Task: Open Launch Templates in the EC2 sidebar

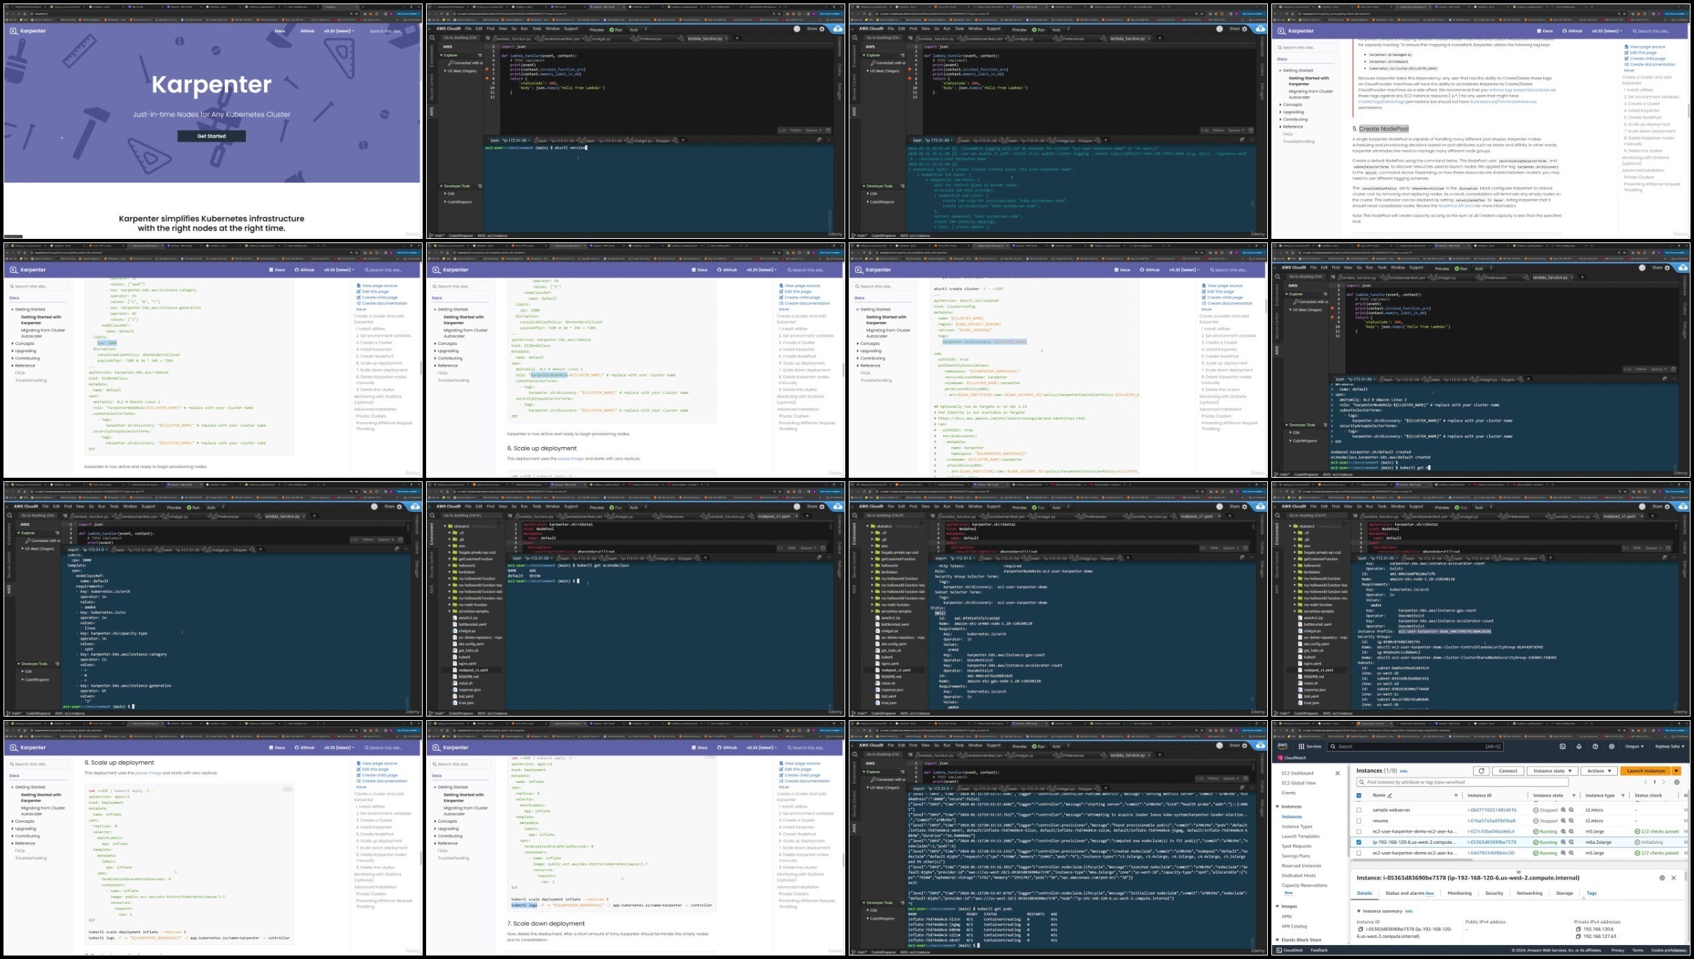Action: (x=1300, y=836)
